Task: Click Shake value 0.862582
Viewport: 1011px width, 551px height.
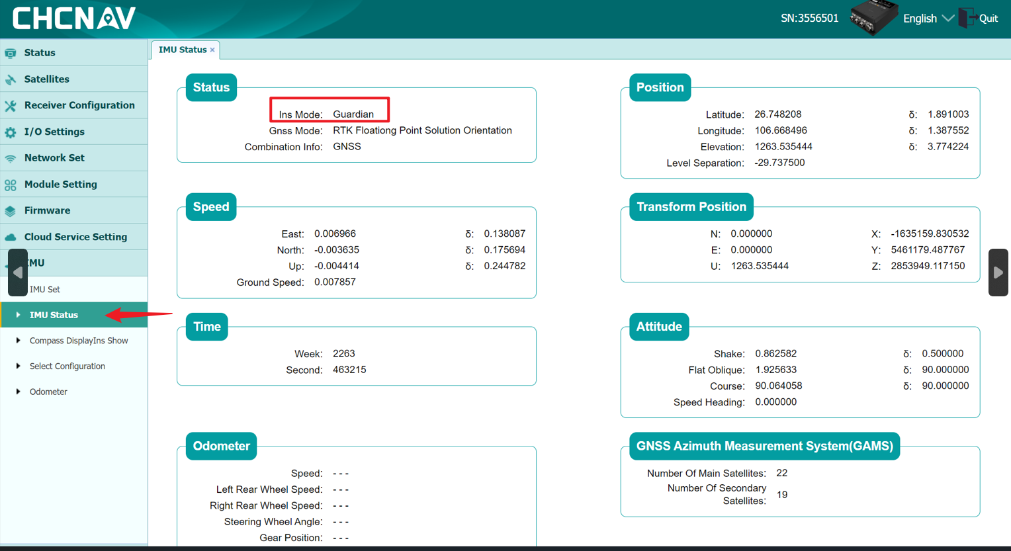Action: click(x=776, y=353)
